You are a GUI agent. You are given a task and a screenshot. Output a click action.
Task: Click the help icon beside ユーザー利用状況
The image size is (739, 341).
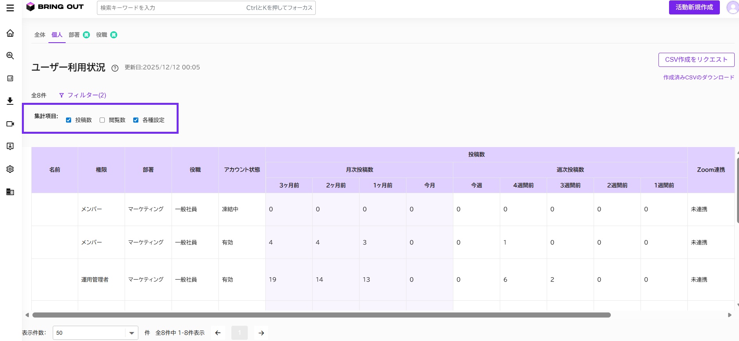pyautogui.click(x=115, y=68)
